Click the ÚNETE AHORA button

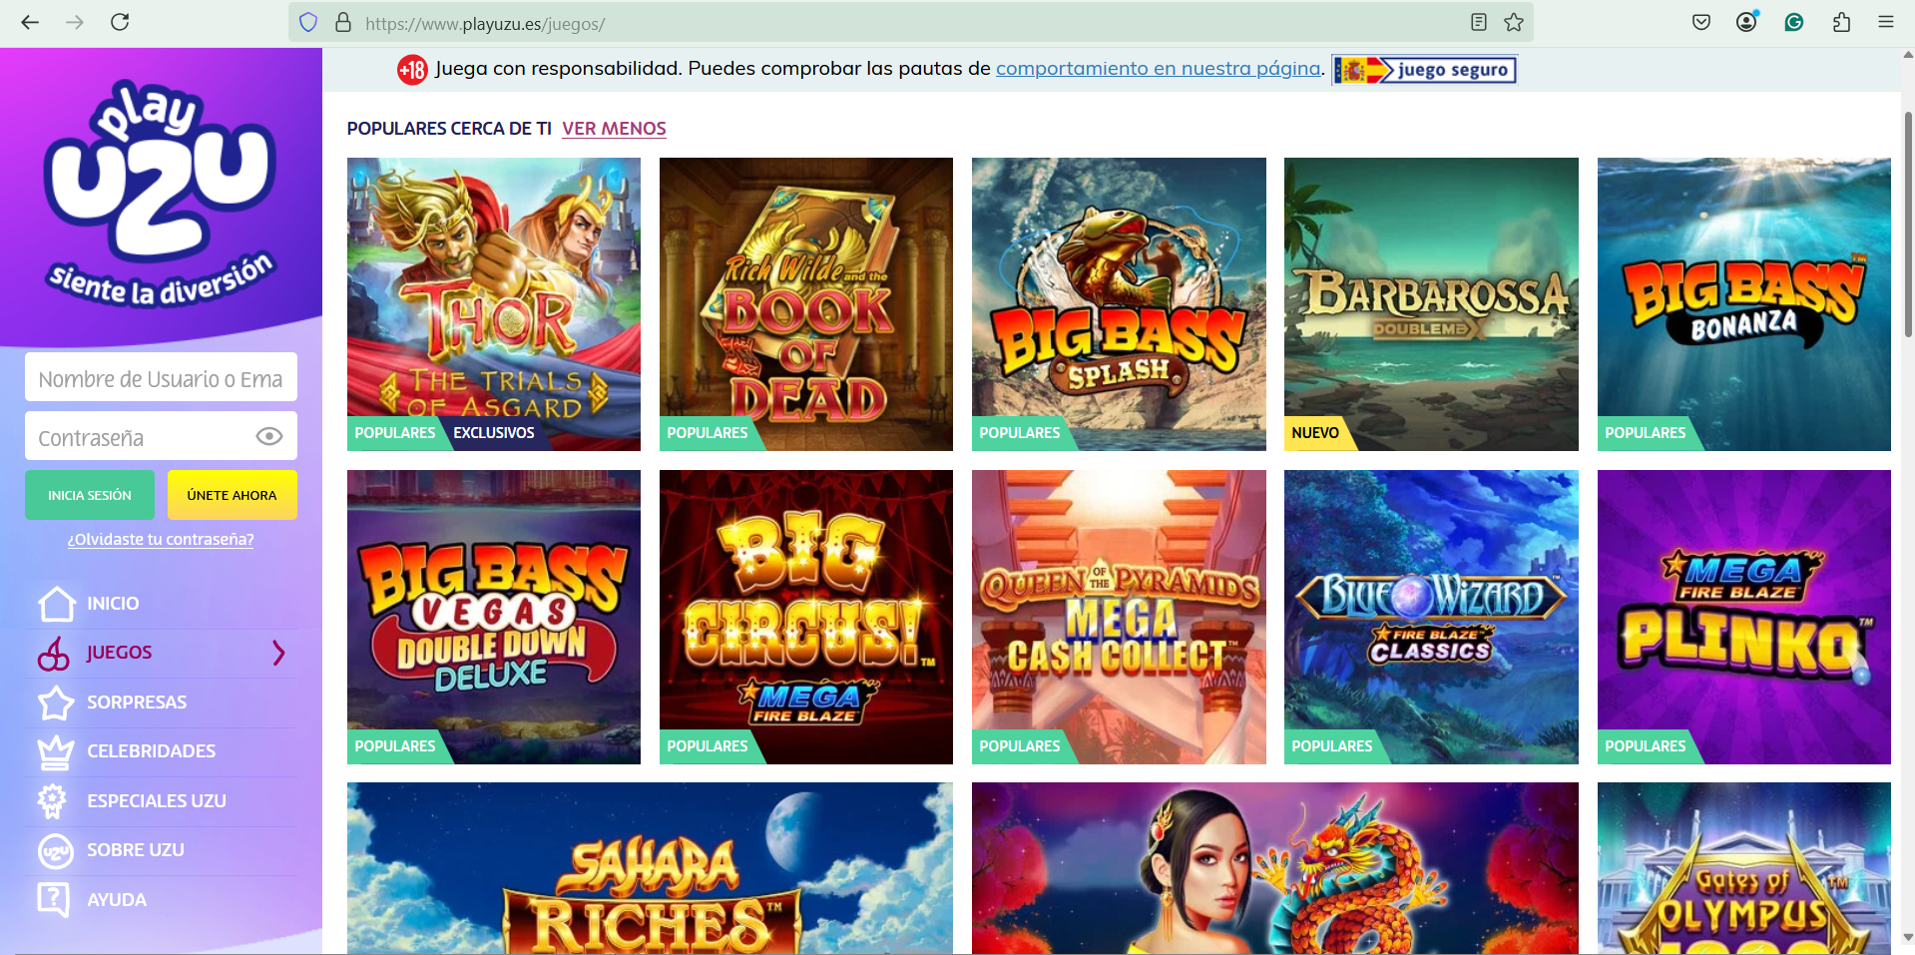tap(233, 495)
